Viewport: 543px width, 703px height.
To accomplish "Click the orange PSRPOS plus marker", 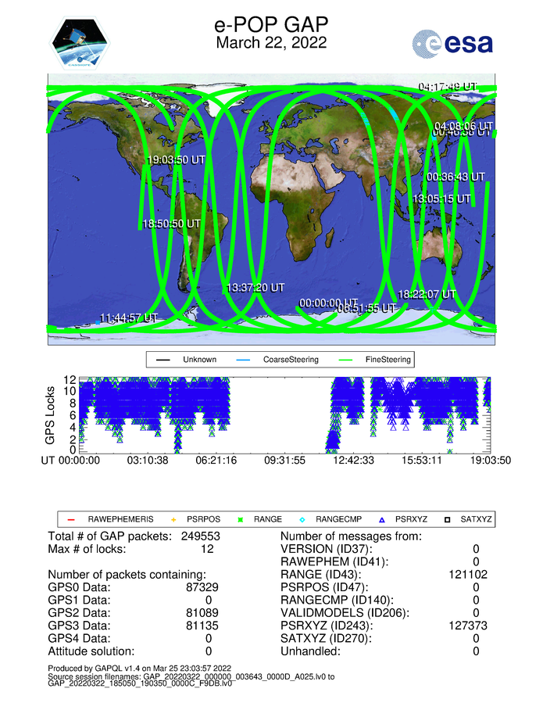I will (174, 518).
